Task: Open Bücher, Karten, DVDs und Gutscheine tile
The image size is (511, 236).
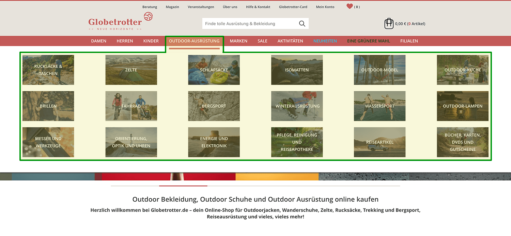Action: 463,142
